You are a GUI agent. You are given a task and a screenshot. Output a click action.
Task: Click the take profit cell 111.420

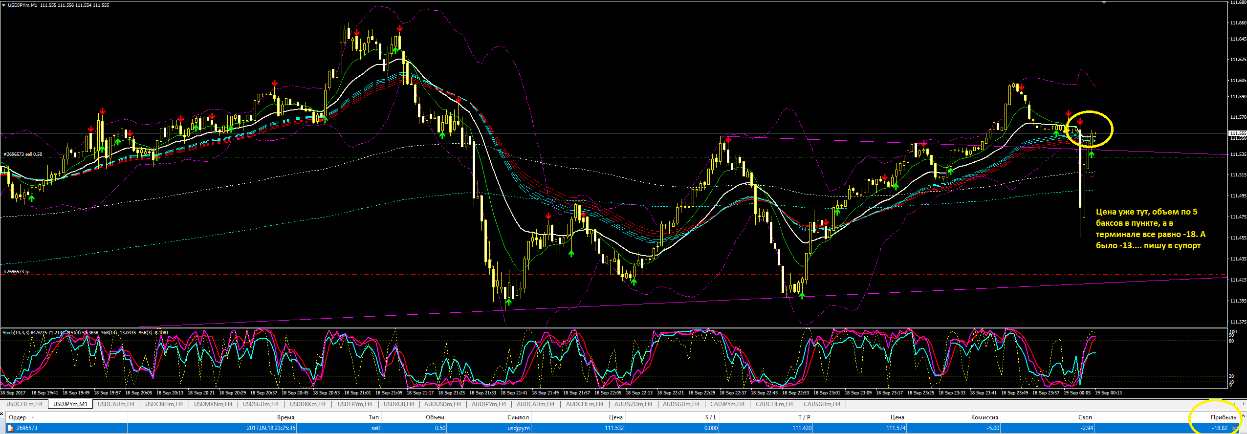802,428
